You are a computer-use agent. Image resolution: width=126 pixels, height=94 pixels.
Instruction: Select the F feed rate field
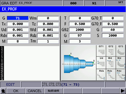[x=80, y=24]
